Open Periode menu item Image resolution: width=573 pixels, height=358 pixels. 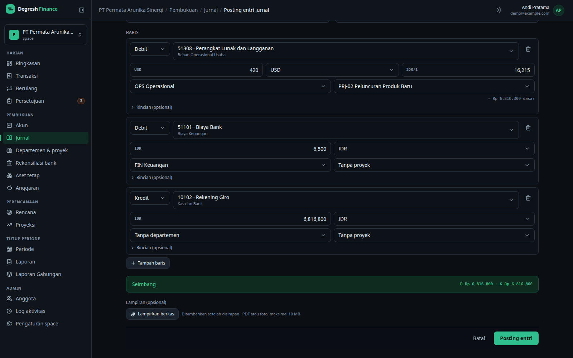pyautogui.click(x=45, y=249)
